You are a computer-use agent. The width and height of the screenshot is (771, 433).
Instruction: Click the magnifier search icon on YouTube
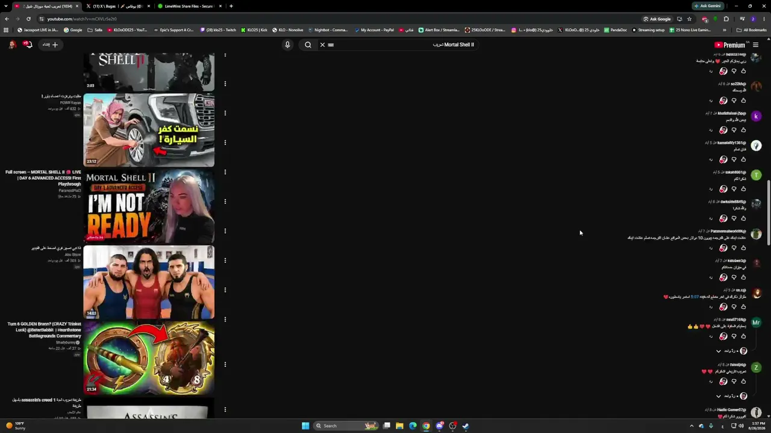click(308, 45)
